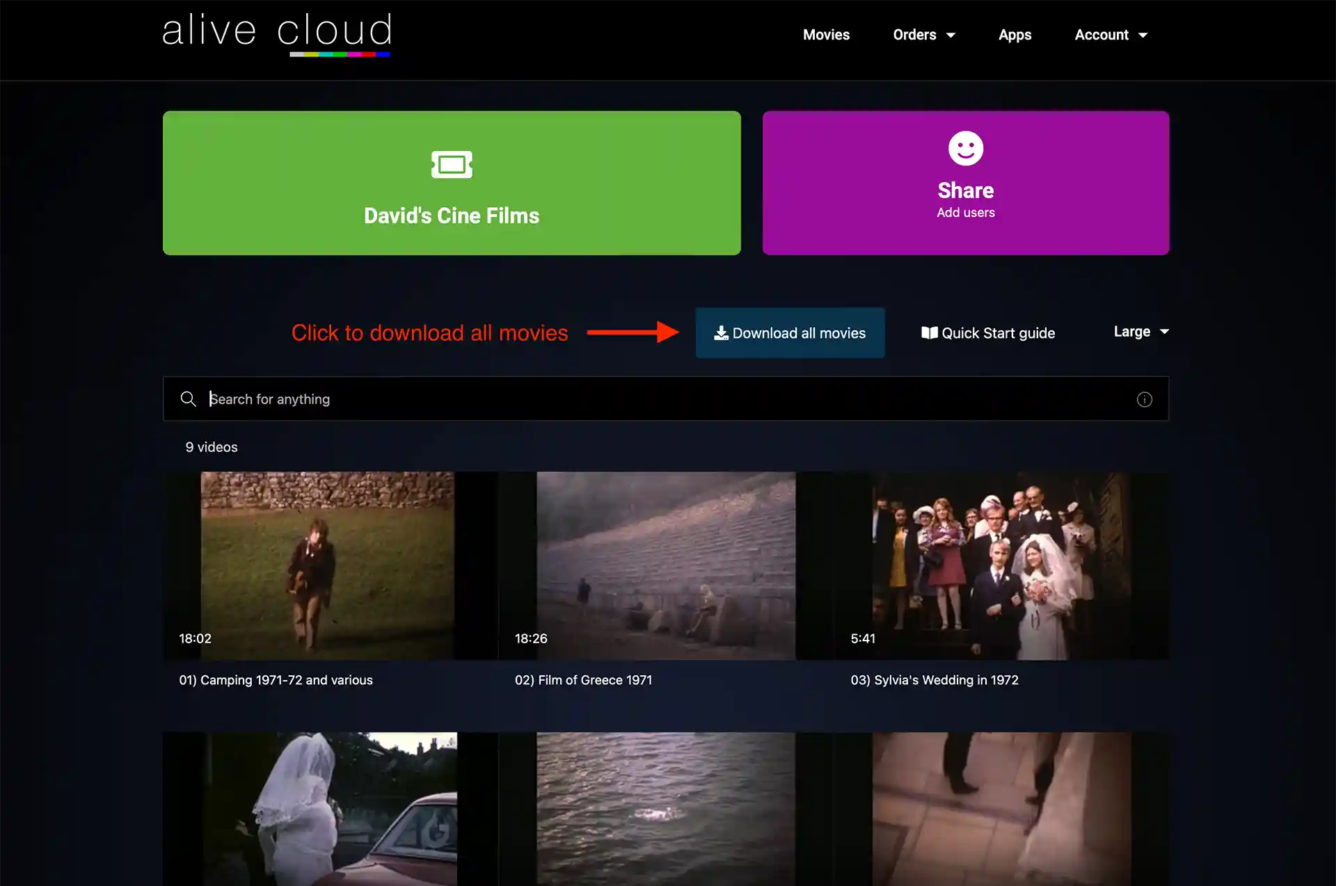Open the pavement and legs video thumbnail
1336x886 pixels.
tap(1002, 809)
